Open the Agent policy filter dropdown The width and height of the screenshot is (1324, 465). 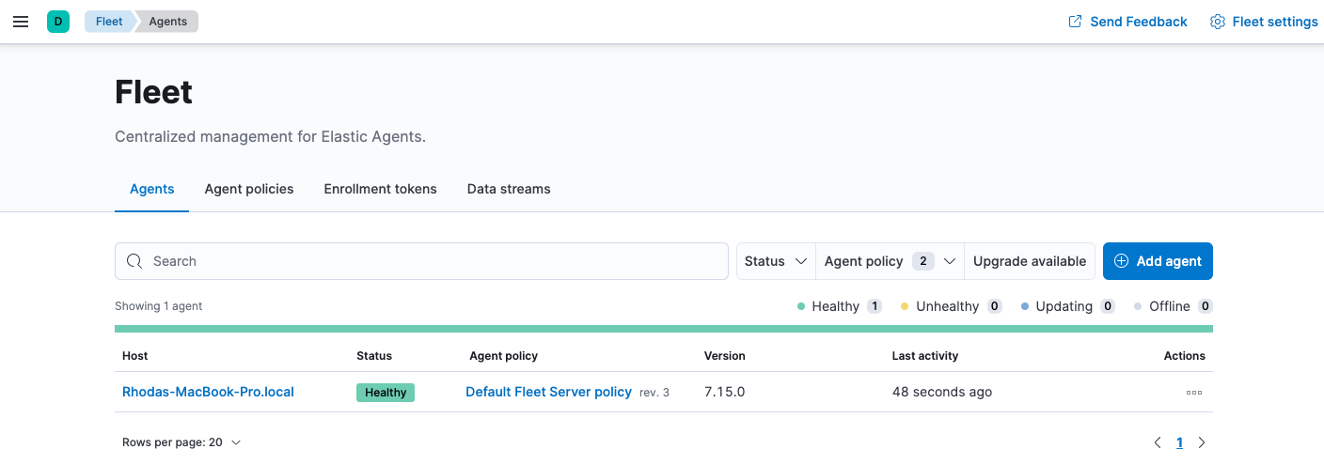[889, 261]
